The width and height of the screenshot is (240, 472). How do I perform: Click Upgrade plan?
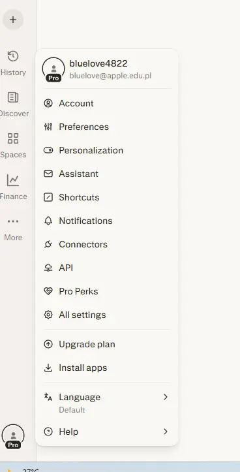tap(107, 344)
